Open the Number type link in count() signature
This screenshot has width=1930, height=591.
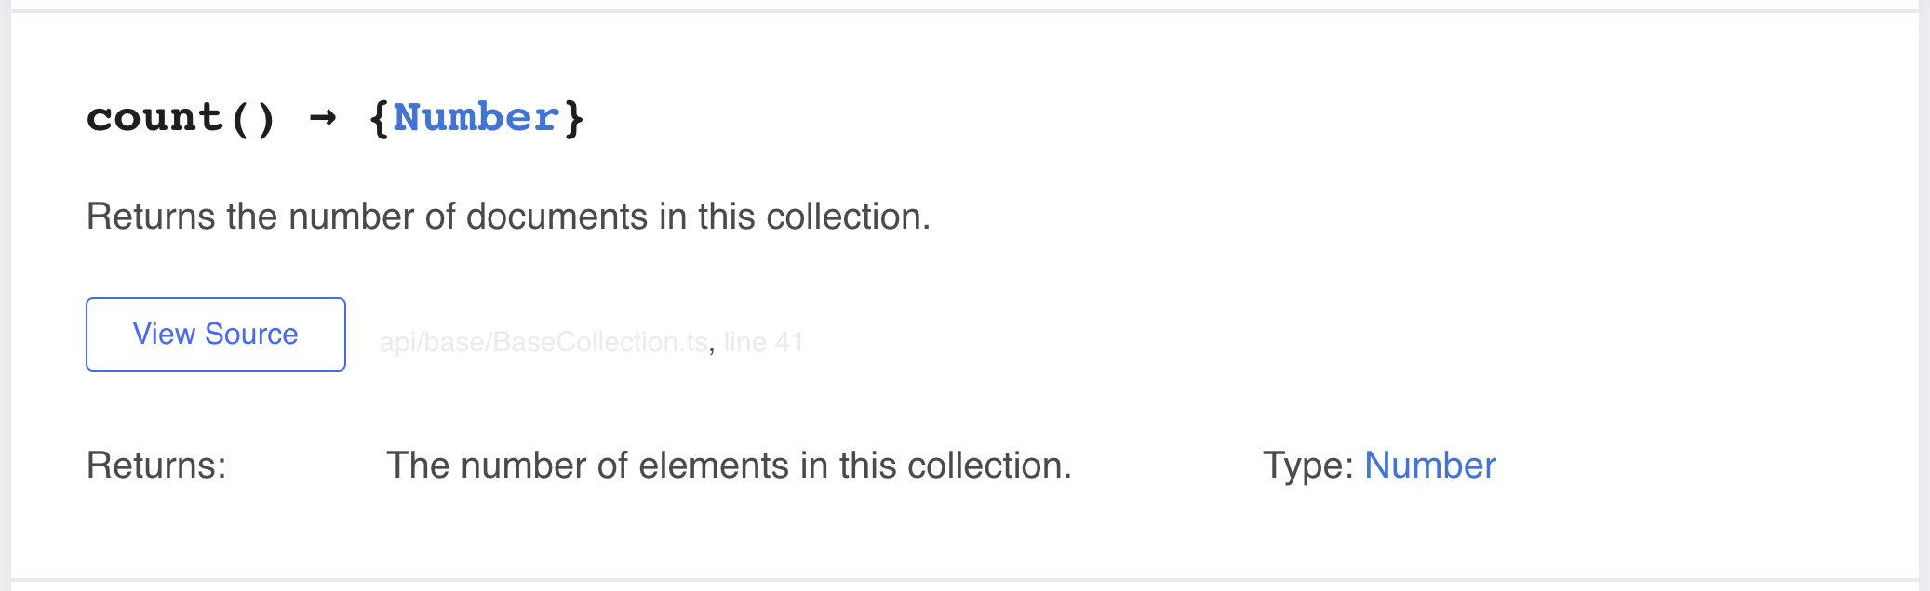click(x=476, y=118)
